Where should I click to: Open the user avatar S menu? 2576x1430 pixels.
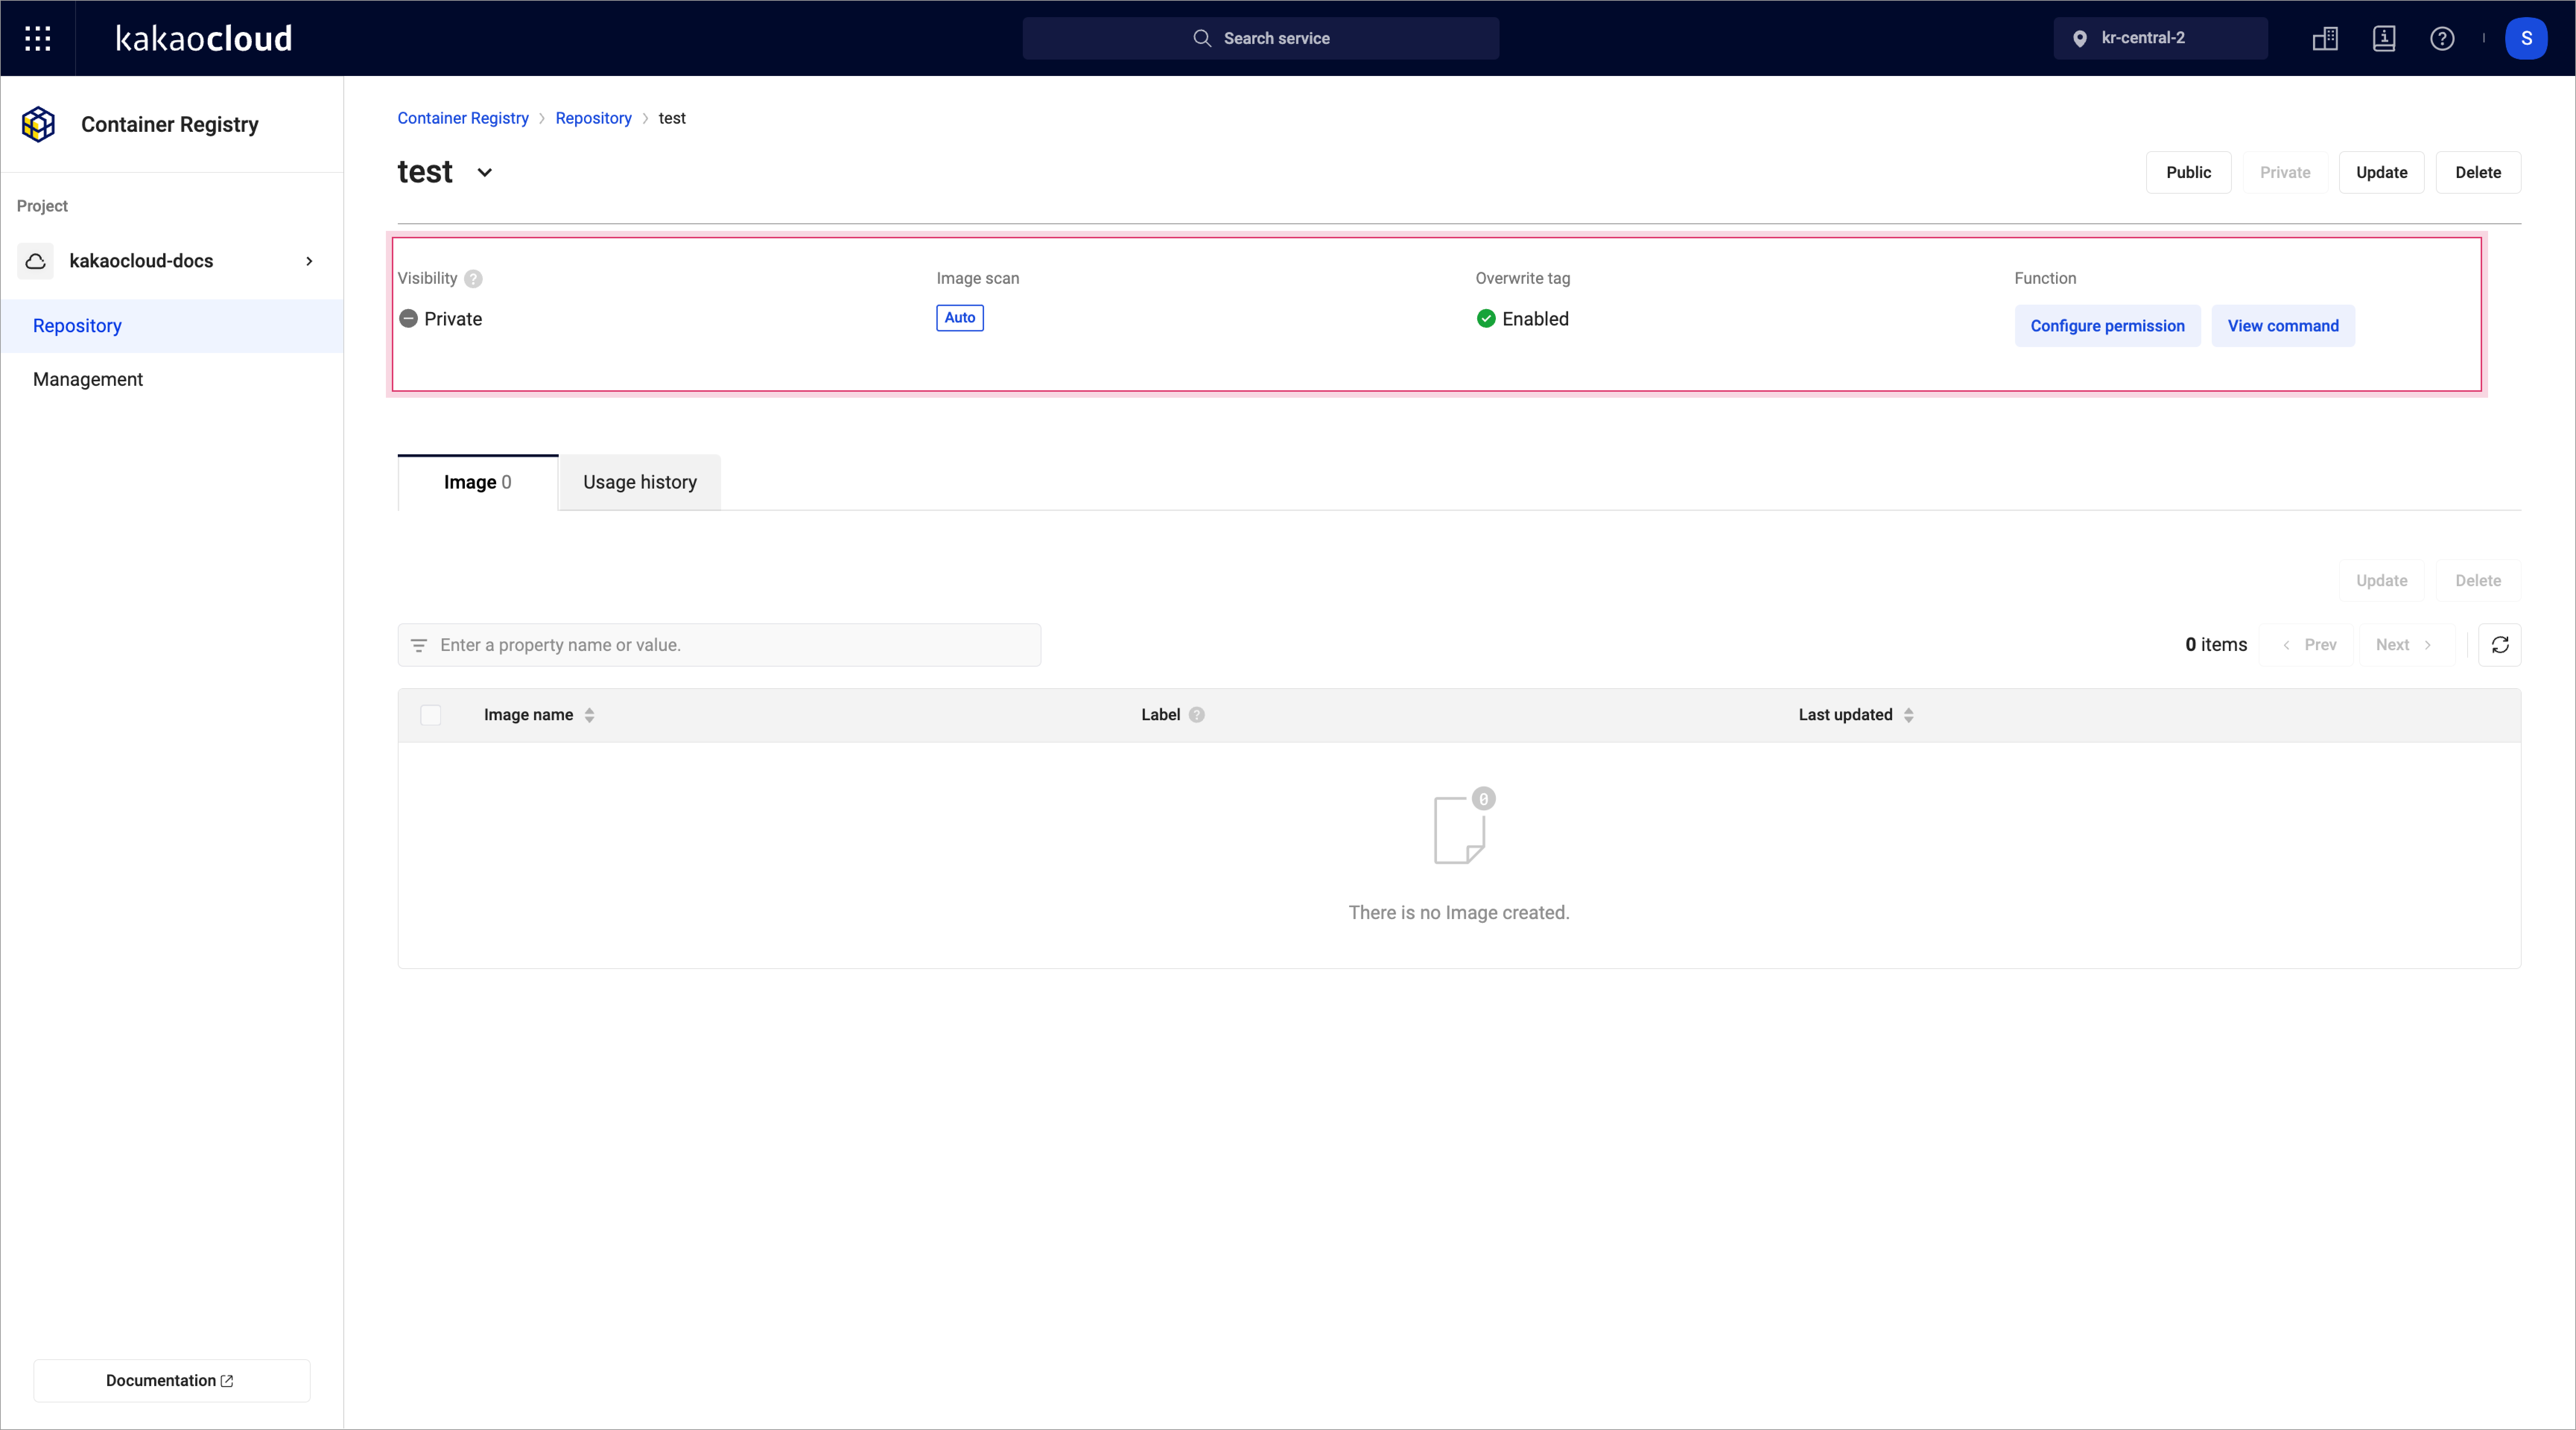[2526, 38]
